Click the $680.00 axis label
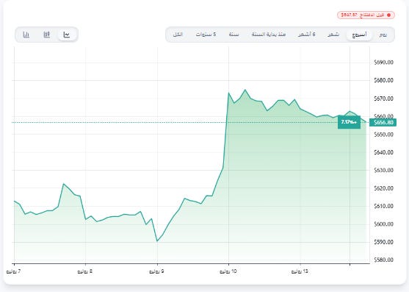 click(x=383, y=80)
